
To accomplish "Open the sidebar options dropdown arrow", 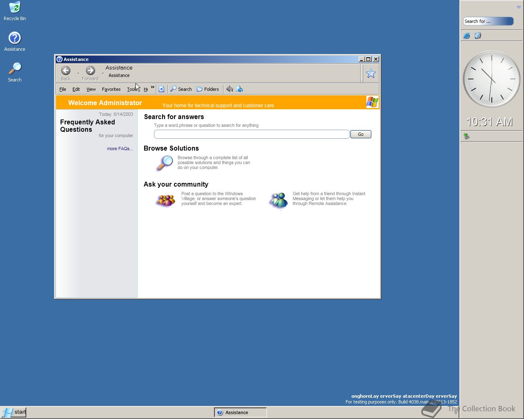I will pyautogui.click(x=519, y=7).
